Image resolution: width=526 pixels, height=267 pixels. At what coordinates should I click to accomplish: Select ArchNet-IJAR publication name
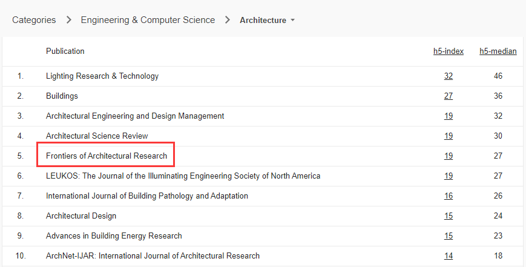point(153,256)
